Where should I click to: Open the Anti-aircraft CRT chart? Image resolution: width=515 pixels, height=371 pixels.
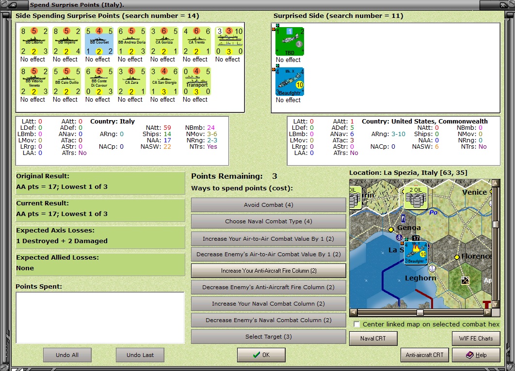point(424,355)
